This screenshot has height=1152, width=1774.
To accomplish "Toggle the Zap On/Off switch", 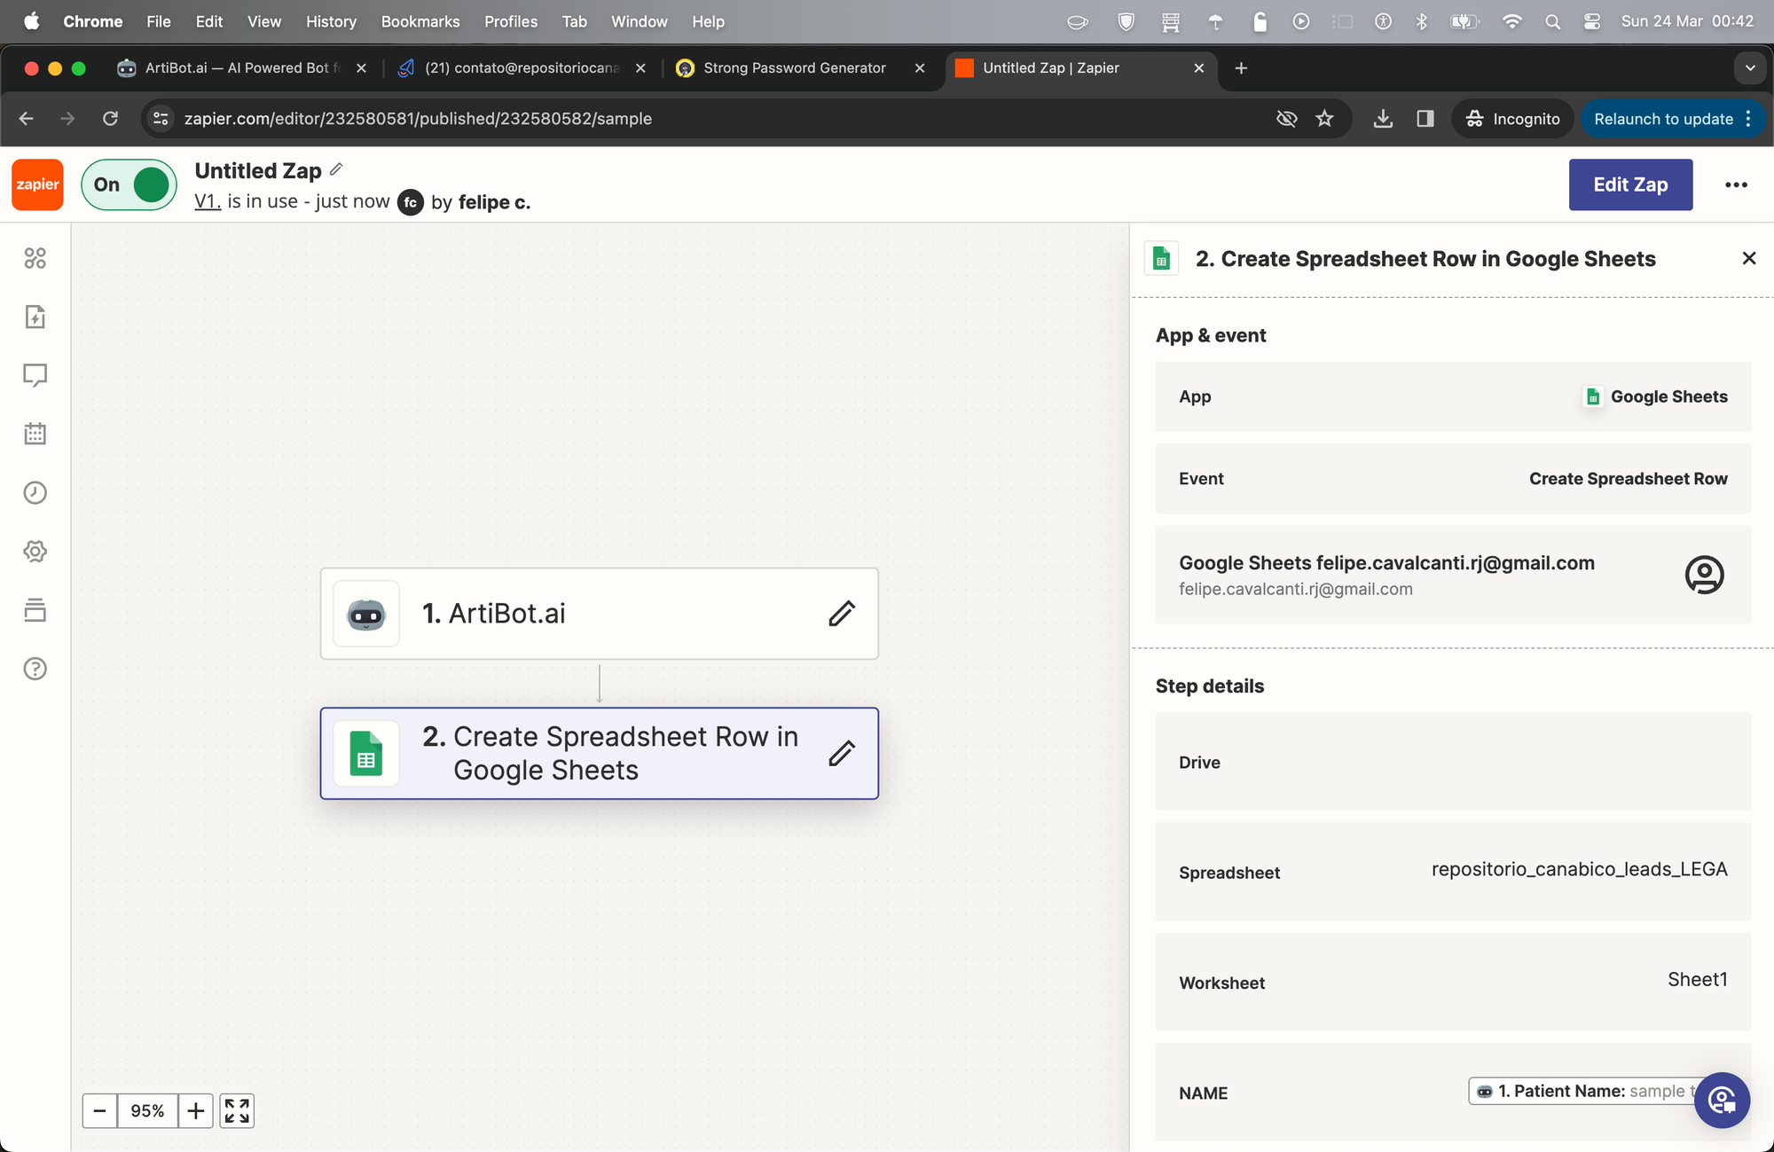I will tap(129, 184).
